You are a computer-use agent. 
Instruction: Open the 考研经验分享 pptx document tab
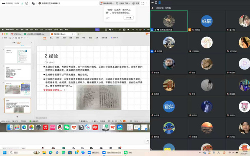tap(60, 34)
